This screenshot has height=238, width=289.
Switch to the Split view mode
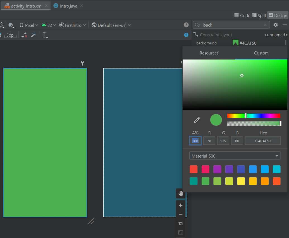259,15
